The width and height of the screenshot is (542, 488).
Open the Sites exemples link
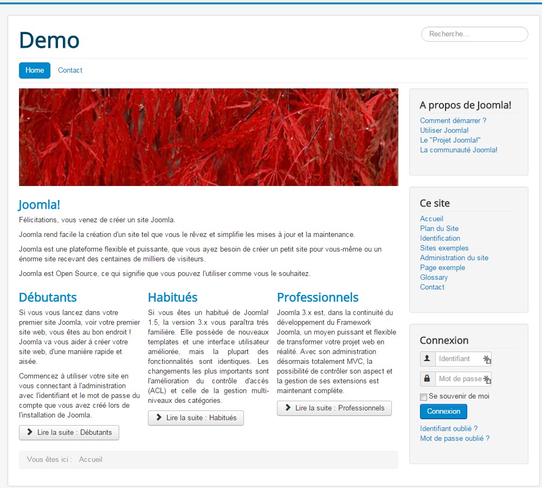click(x=444, y=248)
